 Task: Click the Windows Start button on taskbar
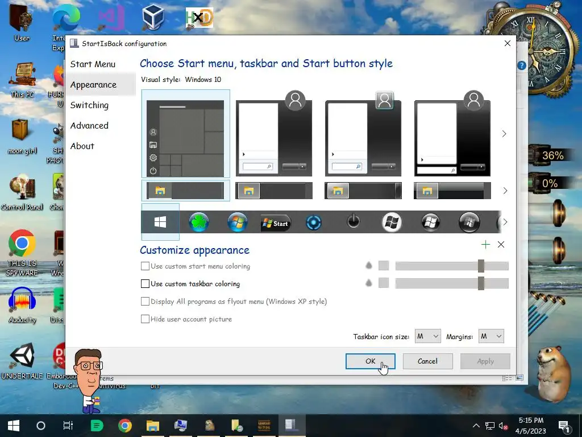(x=14, y=426)
